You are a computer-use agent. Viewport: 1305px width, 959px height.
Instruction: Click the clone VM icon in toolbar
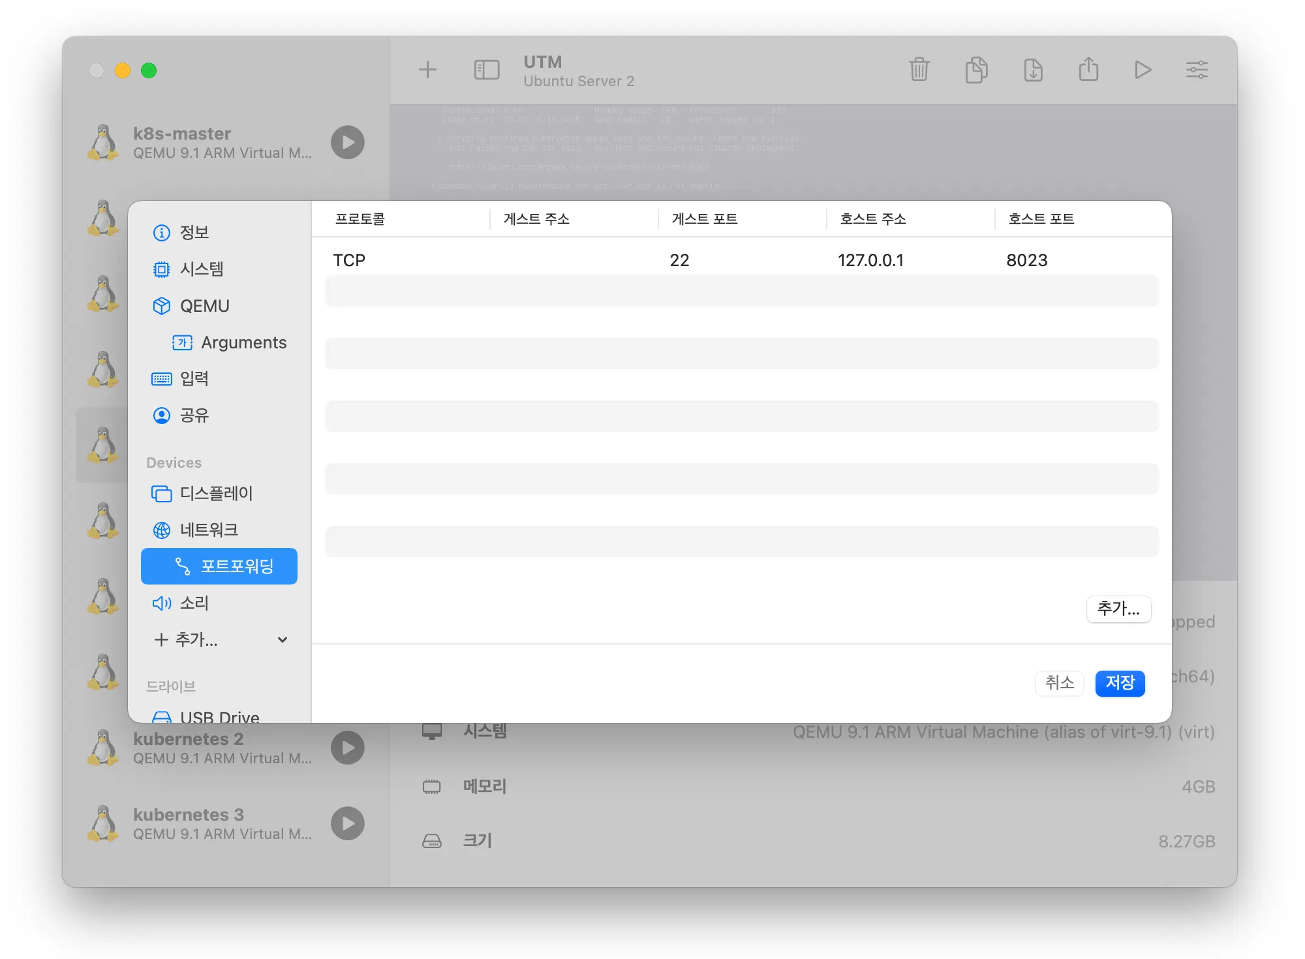[976, 69]
